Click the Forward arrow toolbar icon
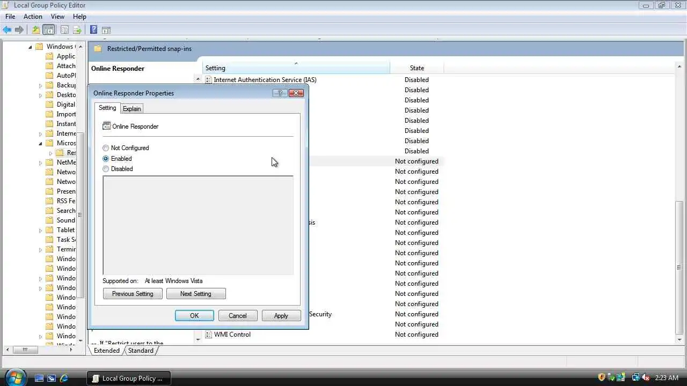 click(19, 30)
